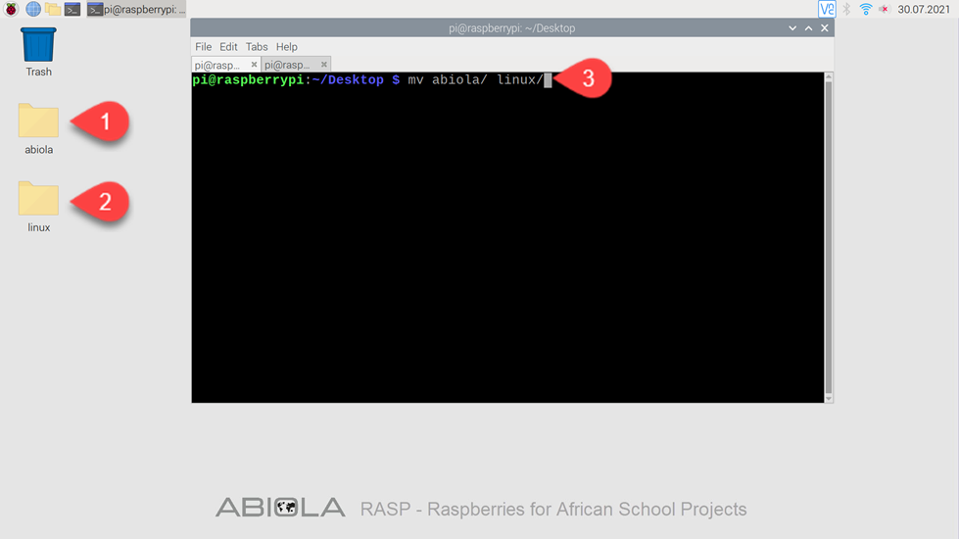Click the terminal task button in taskbar
The width and height of the screenshot is (959, 539).
click(136, 9)
